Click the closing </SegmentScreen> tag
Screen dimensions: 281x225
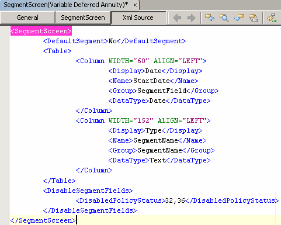(43, 220)
